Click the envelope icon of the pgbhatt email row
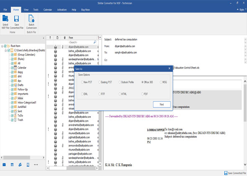247x176 pixels. click(x=55, y=137)
